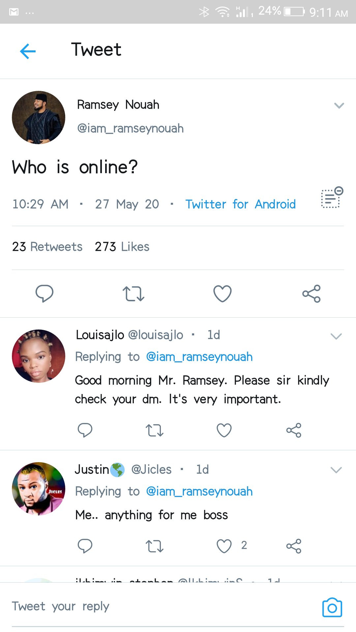Open camera icon in reply bar

click(x=332, y=608)
